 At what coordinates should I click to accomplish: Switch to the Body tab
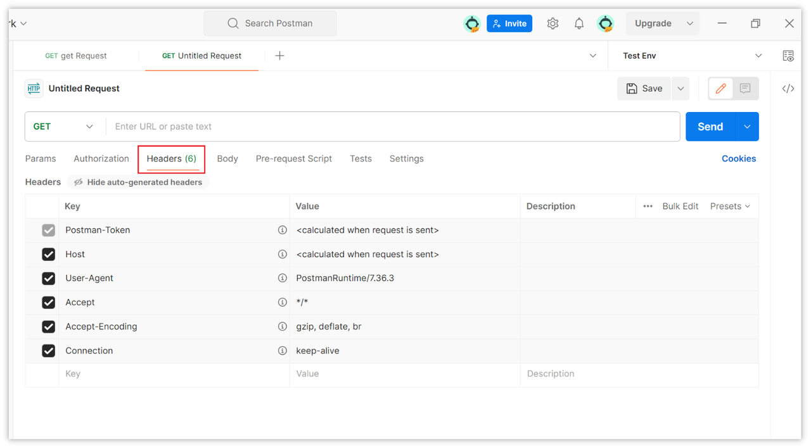click(x=227, y=159)
